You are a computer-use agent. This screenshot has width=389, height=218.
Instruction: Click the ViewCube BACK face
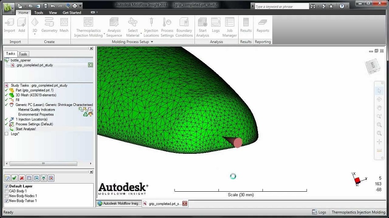click(x=373, y=65)
